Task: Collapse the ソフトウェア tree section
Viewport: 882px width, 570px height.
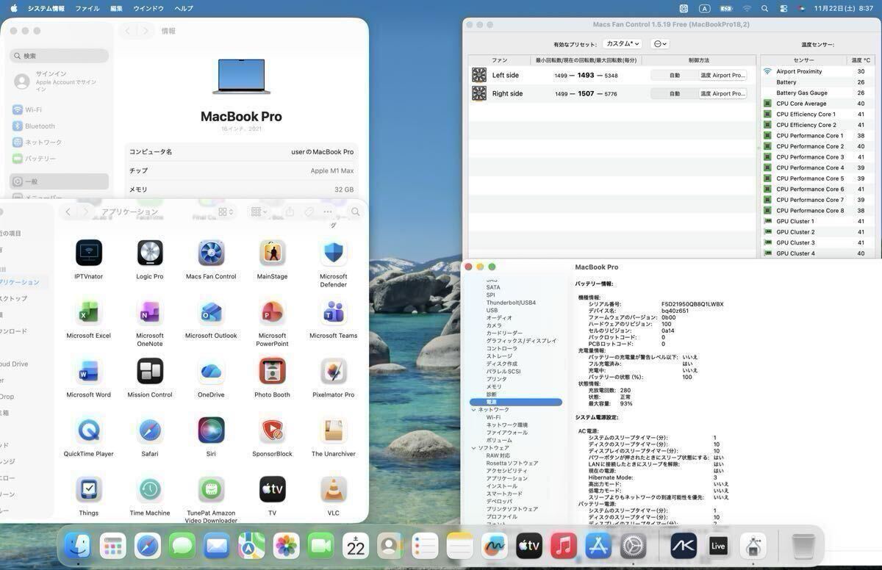Action: [x=474, y=448]
